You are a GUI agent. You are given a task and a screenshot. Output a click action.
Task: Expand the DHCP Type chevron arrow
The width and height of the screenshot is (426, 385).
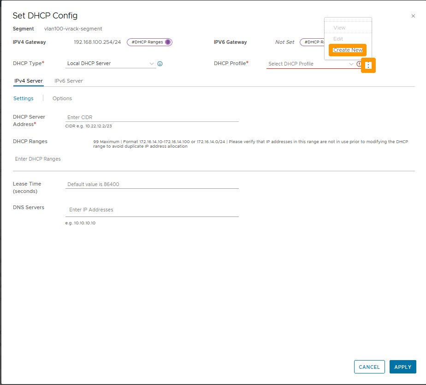pos(151,63)
